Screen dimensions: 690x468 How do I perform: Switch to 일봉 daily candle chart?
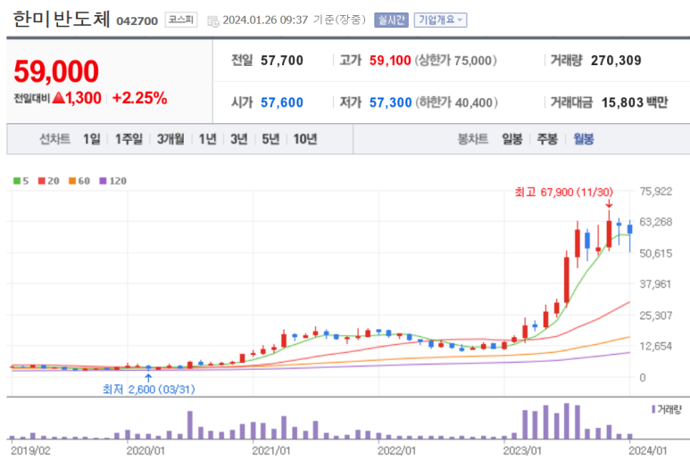click(512, 139)
